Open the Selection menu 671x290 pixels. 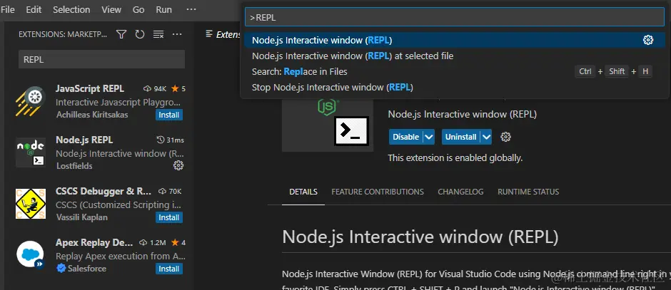pos(71,9)
